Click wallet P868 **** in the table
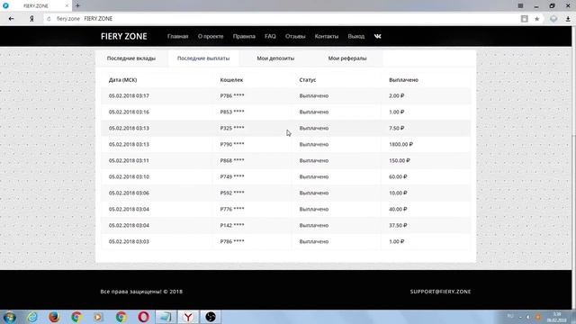The image size is (576, 324). pos(232,160)
